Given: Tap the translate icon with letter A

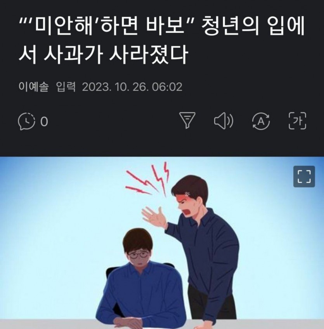Looking at the screenshot, I should tap(261, 121).
